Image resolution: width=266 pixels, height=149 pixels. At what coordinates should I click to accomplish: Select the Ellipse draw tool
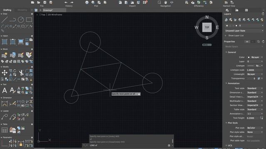19,26
